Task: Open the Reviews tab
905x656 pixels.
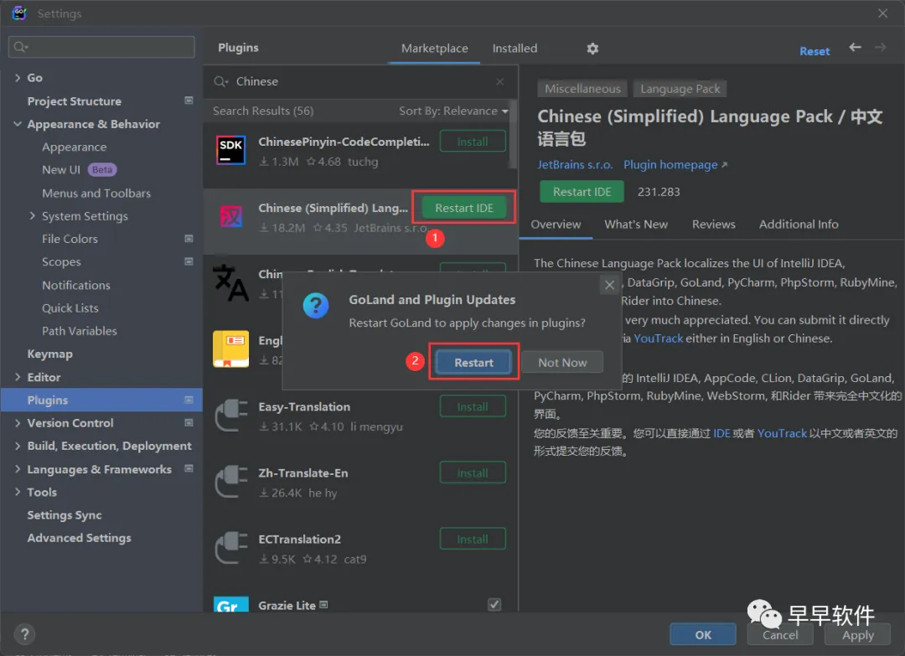Action: pyautogui.click(x=714, y=225)
